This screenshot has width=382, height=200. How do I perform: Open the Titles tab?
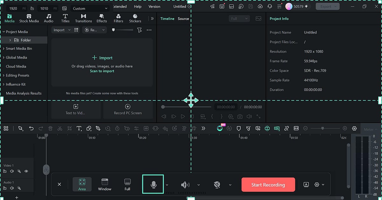coord(65,18)
